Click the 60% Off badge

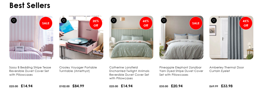coord(146,23)
